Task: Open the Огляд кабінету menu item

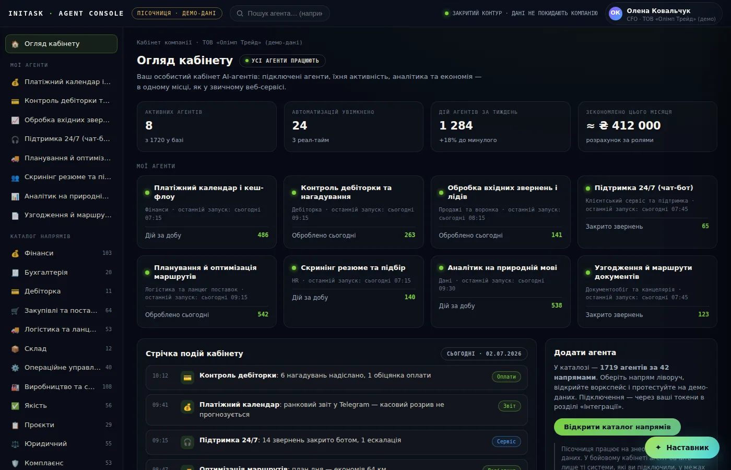Action: pyautogui.click(x=61, y=44)
